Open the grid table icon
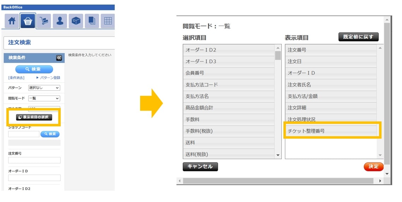Image resolution: width=402 pixels, height=202 pixels. (108, 21)
